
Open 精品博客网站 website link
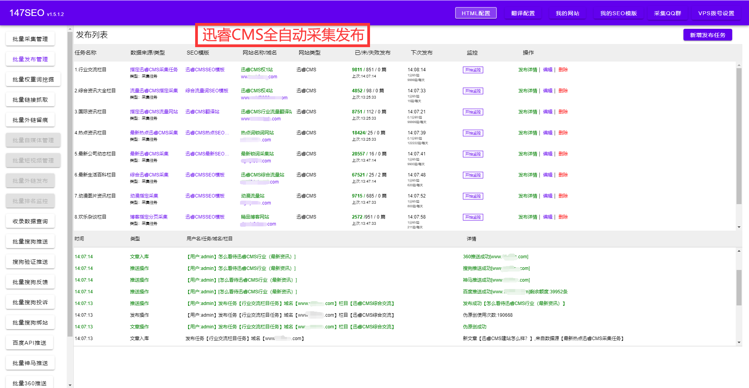(x=255, y=217)
